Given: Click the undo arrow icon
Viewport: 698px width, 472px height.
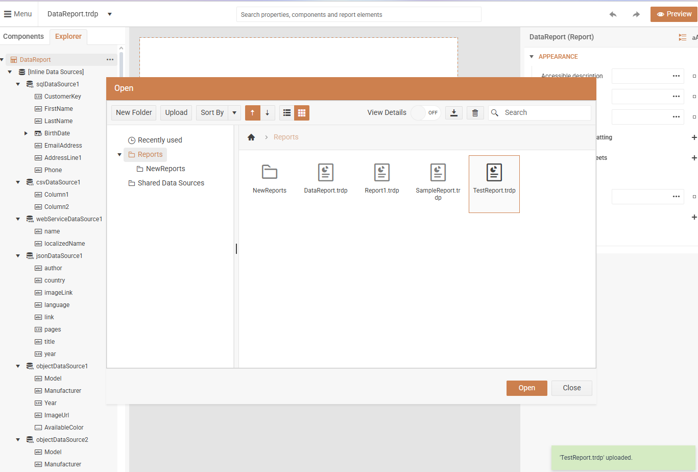Looking at the screenshot, I should coord(613,14).
